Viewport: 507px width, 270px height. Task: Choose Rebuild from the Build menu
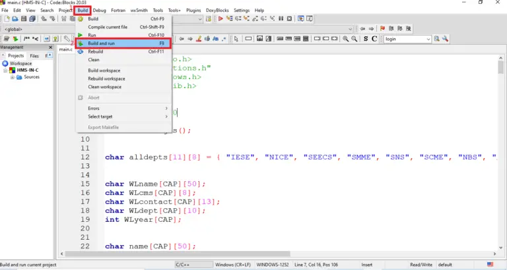click(x=96, y=51)
